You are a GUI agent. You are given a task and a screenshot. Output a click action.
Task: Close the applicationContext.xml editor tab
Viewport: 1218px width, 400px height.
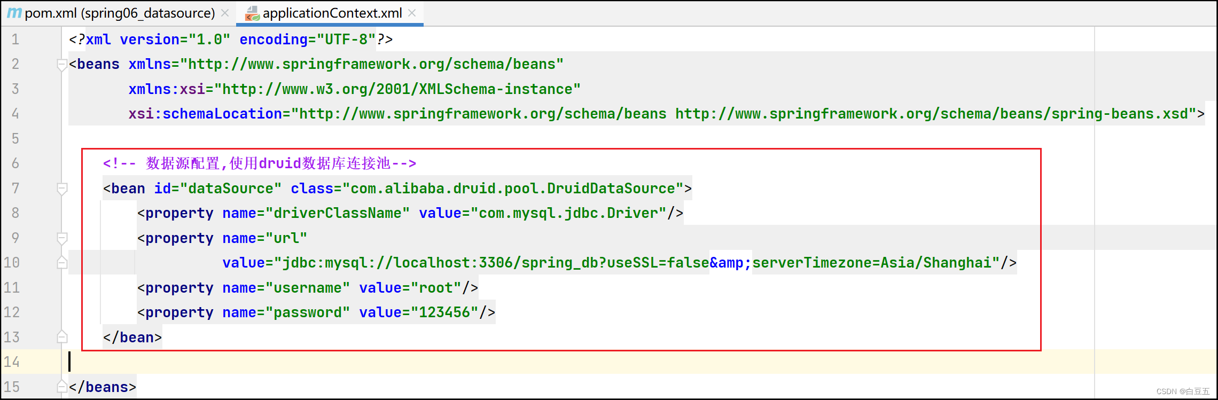412,13
